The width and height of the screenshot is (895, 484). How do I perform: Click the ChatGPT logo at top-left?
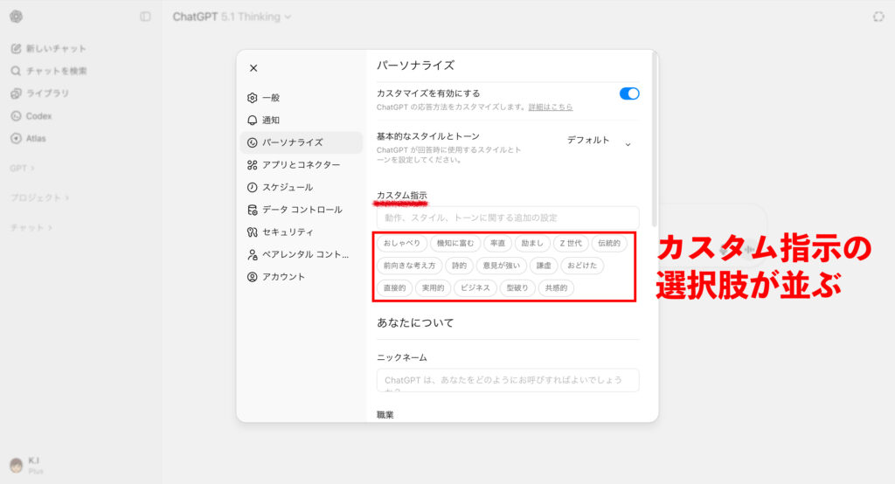tap(16, 17)
